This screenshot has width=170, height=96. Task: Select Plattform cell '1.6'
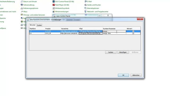tap(37, 33)
